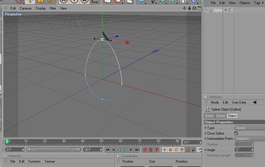Open the viewport Filter menu
The width and height of the screenshot is (265, 167).
point(53,8)
